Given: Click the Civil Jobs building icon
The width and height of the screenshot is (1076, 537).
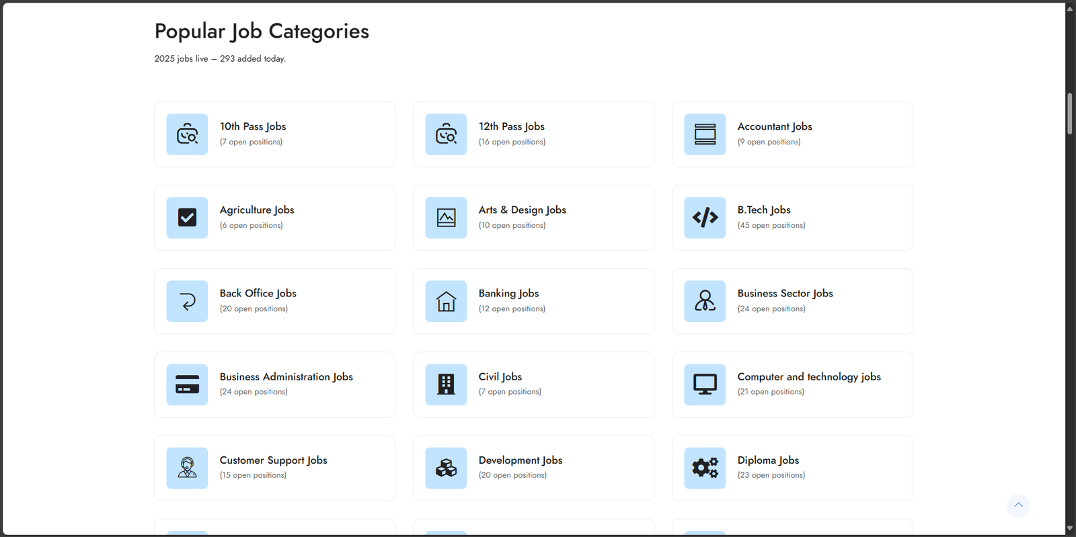Looking at the screenshot, I should point(446,384).
